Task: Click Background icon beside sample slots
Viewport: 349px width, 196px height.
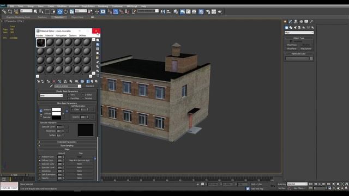Action: [x=98, y=49]
